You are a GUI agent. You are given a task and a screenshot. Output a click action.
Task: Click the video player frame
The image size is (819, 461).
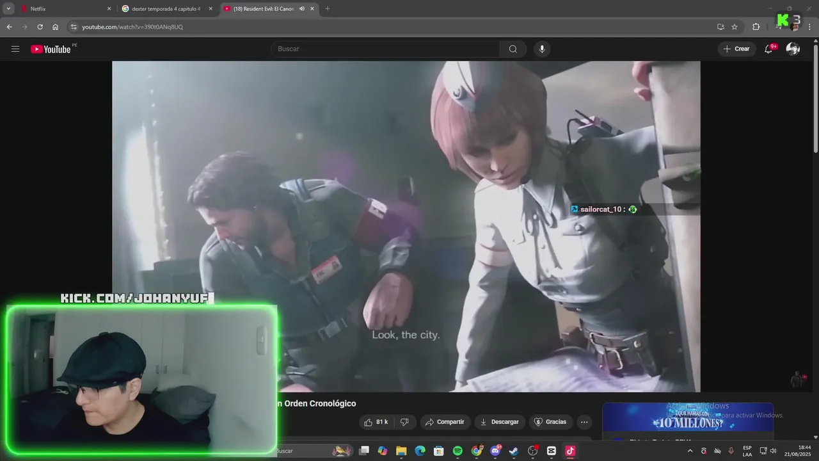(406, 226)
